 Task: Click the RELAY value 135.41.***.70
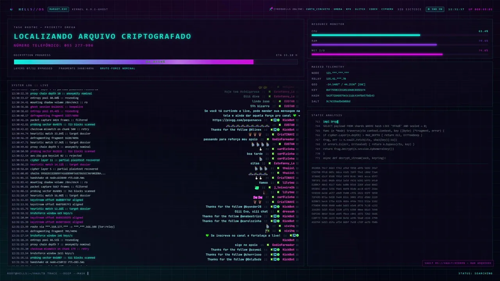tap(336, 78)
